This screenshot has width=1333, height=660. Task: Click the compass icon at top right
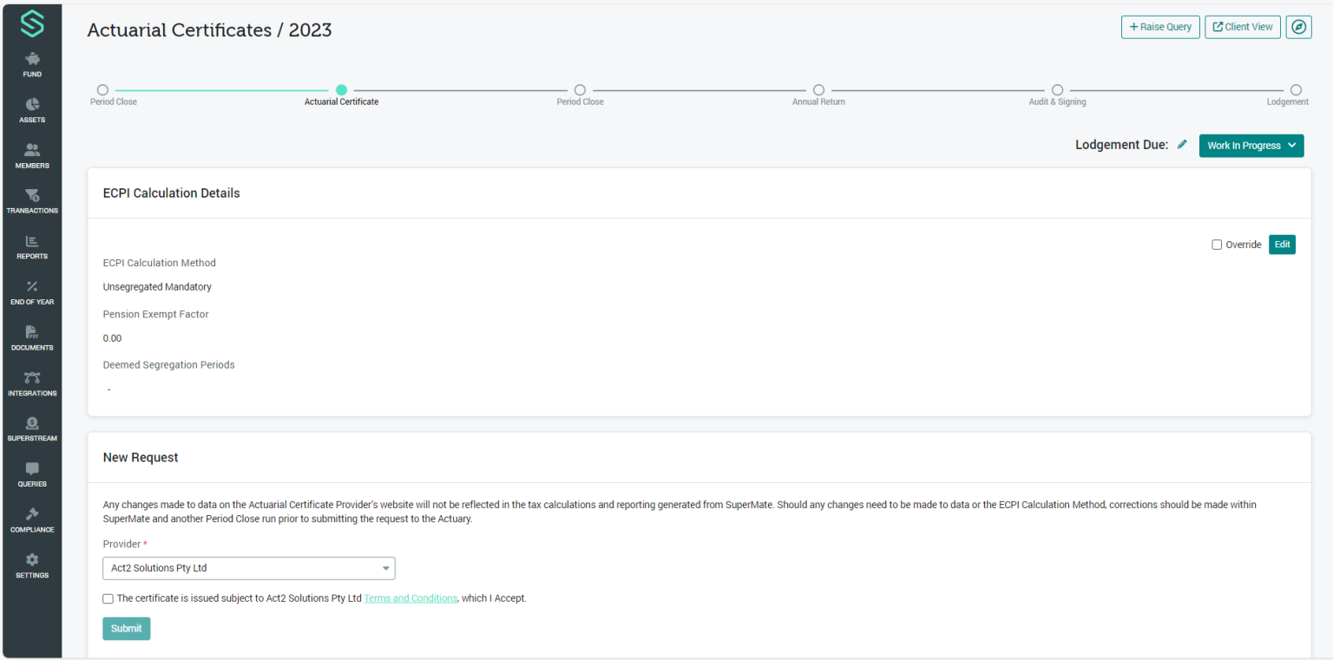click(x=1298, y=27)
